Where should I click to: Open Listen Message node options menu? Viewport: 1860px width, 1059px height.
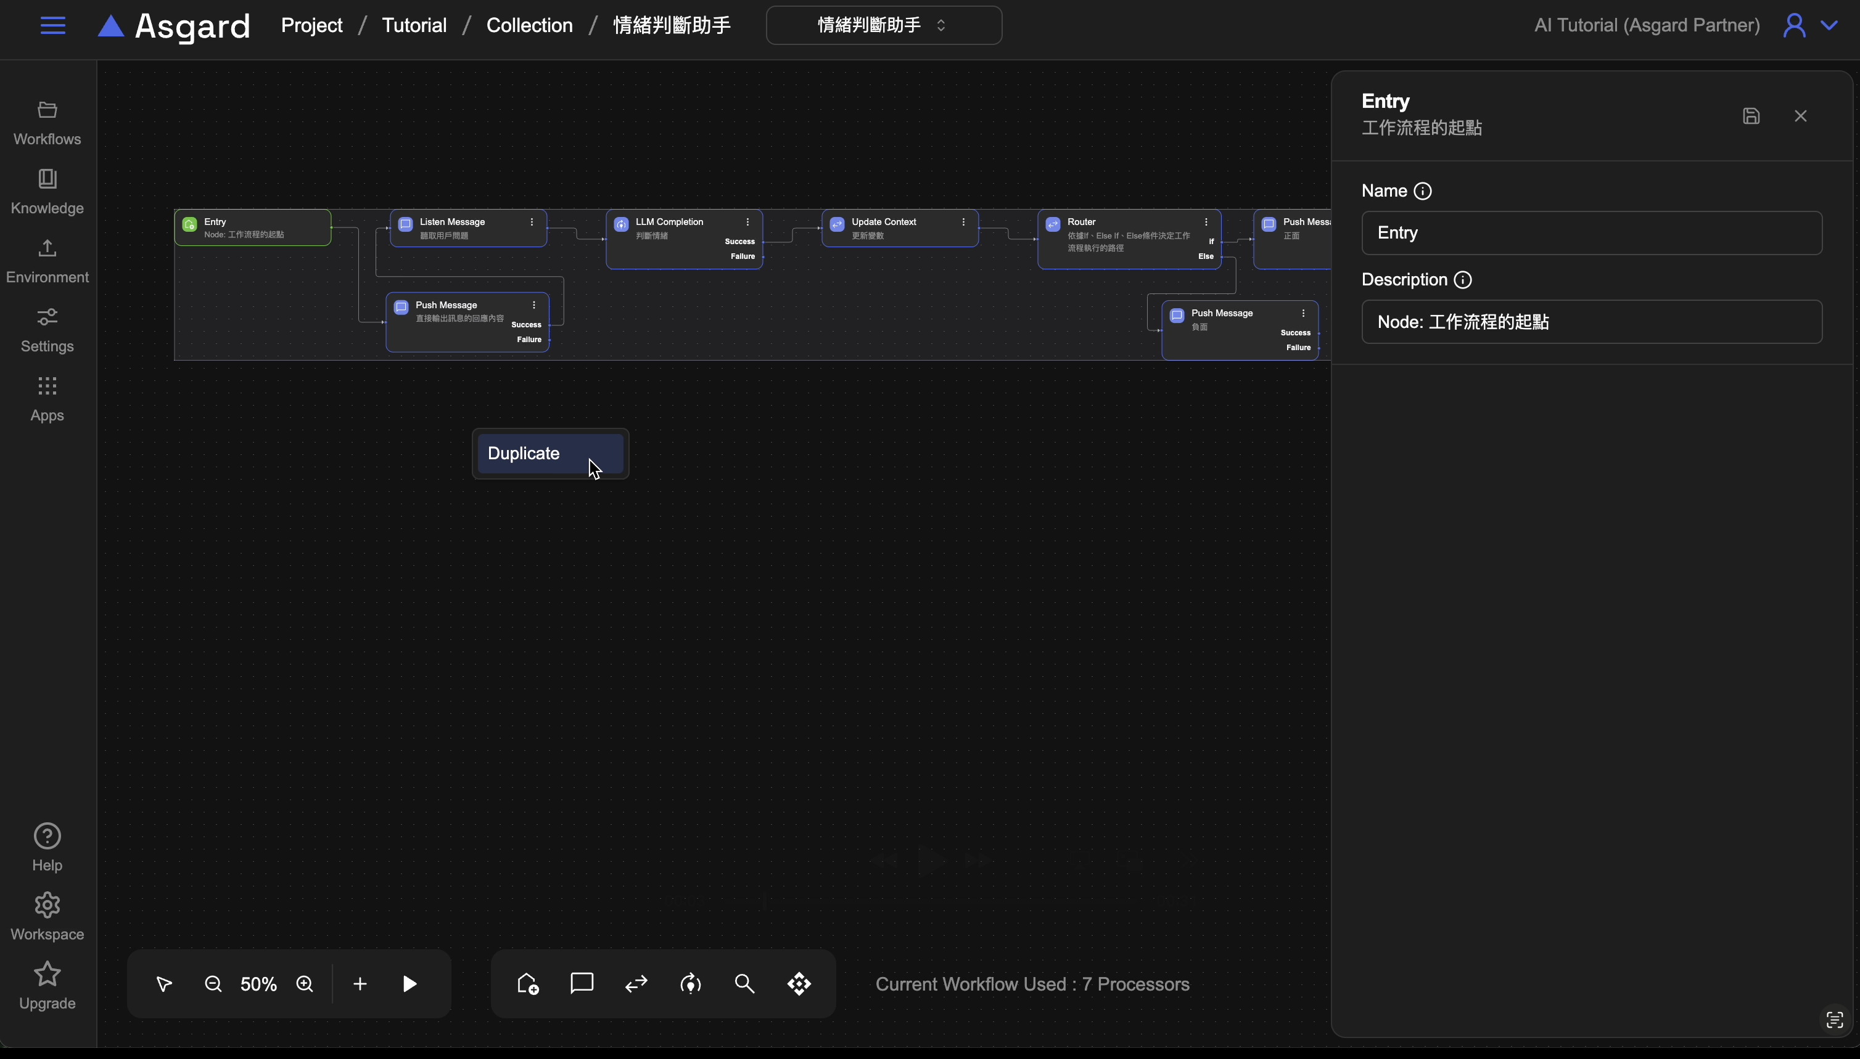pos(532,223)
